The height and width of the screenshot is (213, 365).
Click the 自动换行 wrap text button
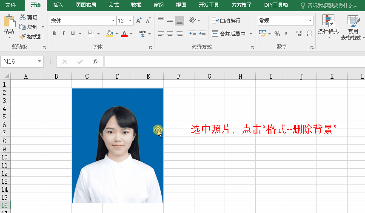click(x=226, y=20)
